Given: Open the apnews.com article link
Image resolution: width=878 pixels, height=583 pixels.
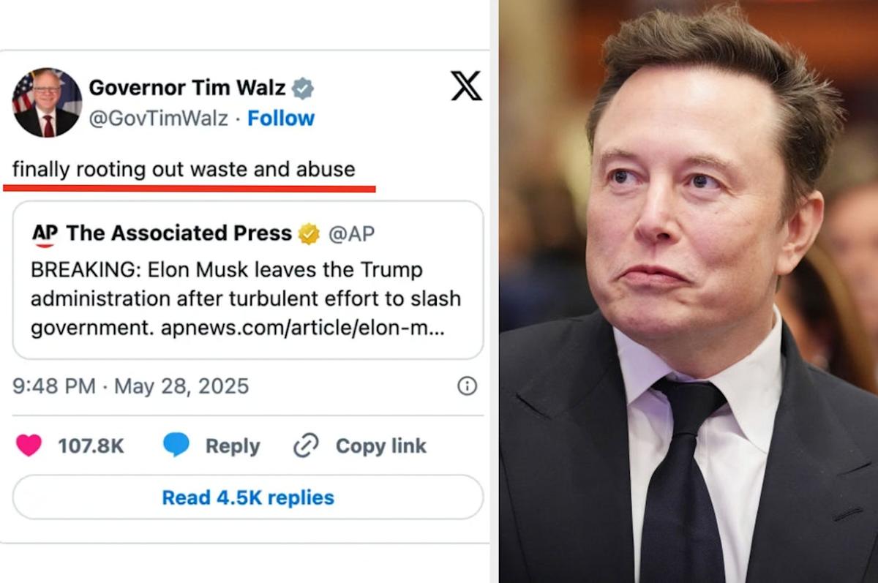Looking at the screenshot, I should [x=302, y=328].
